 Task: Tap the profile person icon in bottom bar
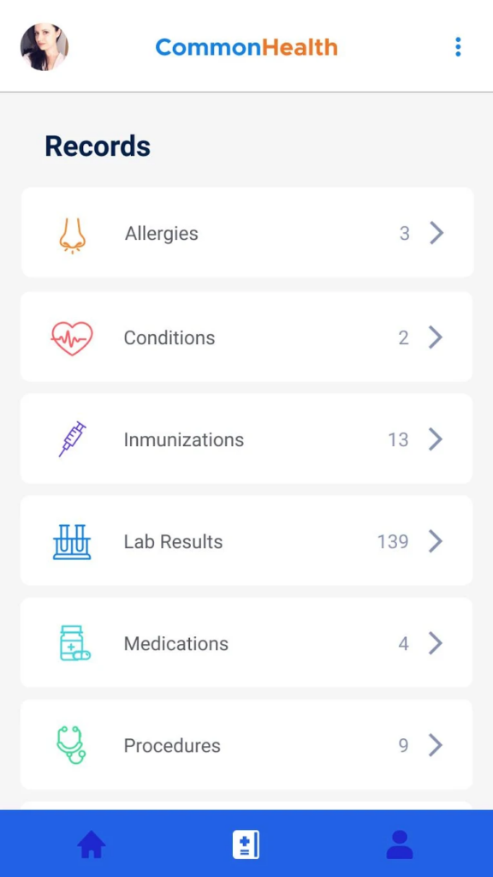tap(400, 844)
